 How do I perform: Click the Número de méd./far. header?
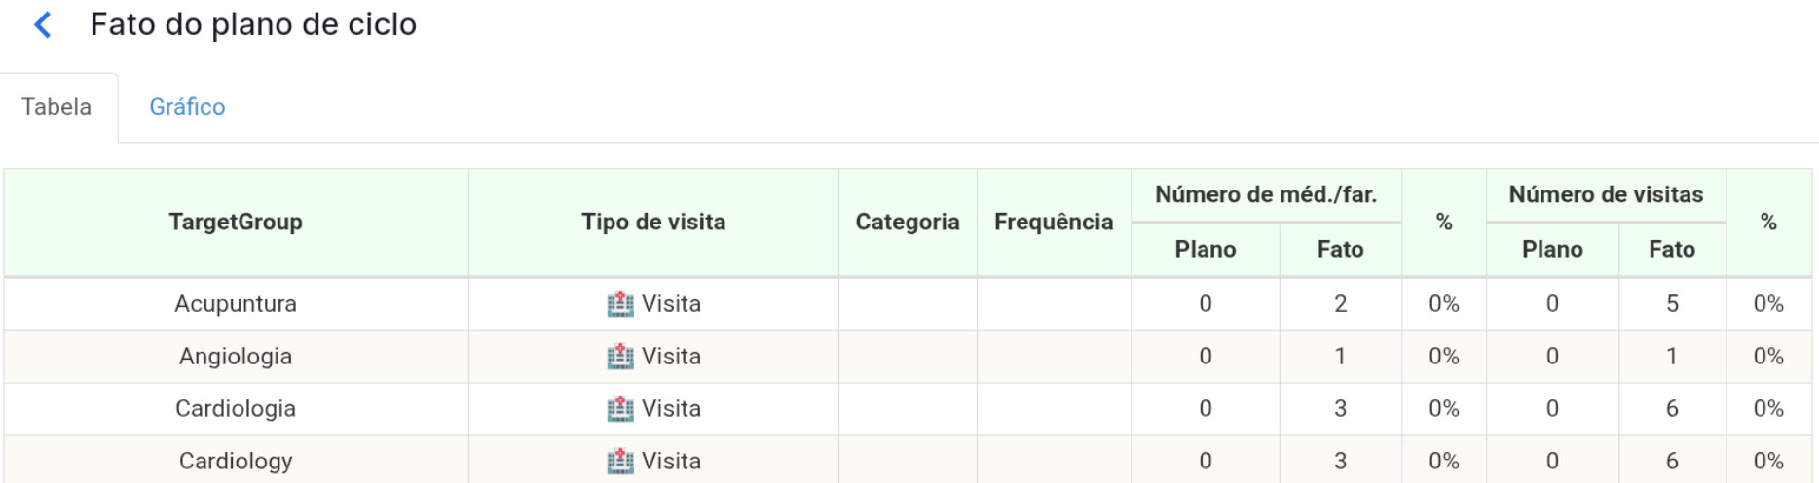1266,195
